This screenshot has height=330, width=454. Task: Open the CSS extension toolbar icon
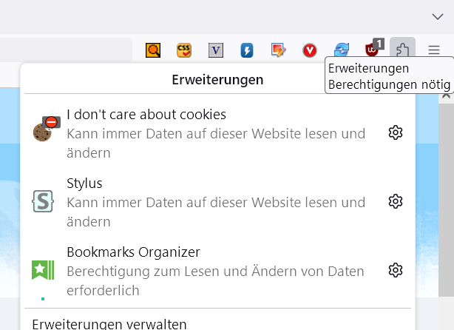(x=184, y=50)
